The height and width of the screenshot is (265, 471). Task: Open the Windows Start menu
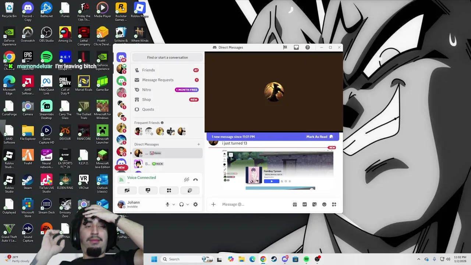(x=154, y=259)
